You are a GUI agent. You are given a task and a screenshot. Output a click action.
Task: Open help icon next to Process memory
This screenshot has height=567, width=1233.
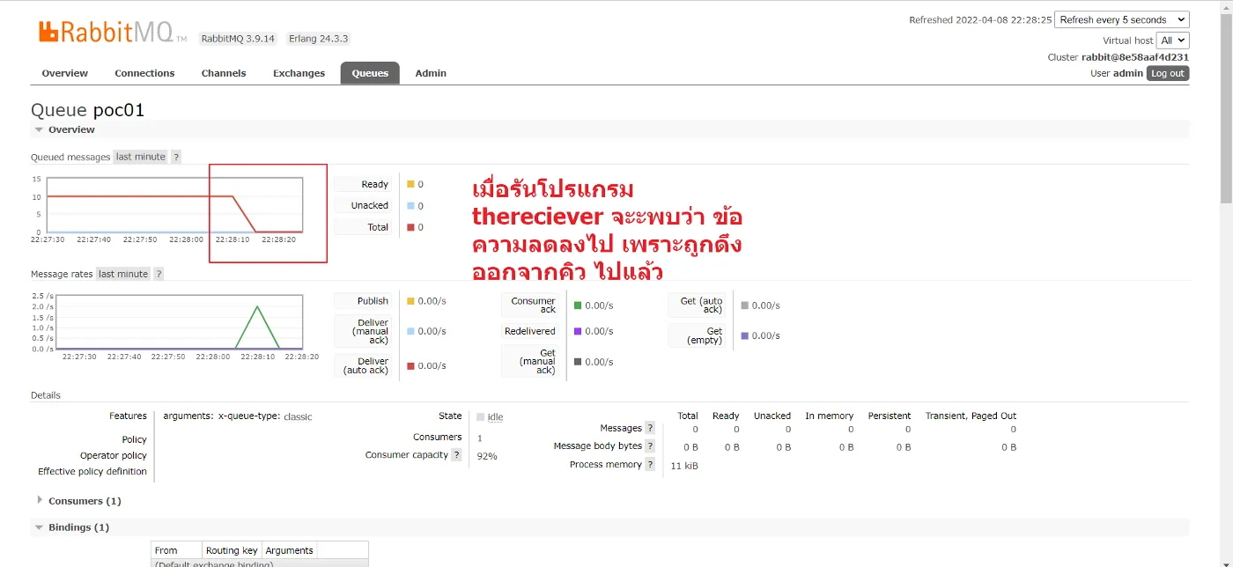650,464
